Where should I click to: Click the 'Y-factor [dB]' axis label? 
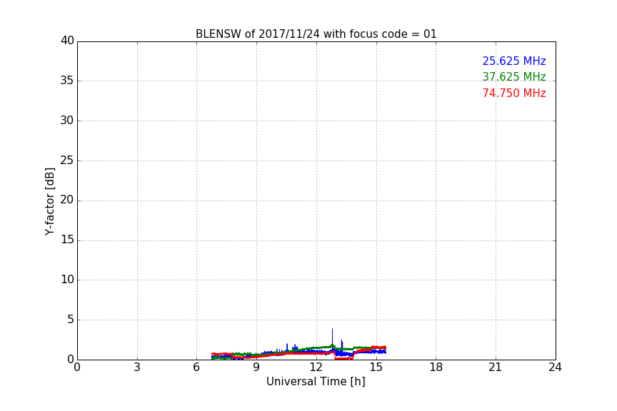[49, 201]
